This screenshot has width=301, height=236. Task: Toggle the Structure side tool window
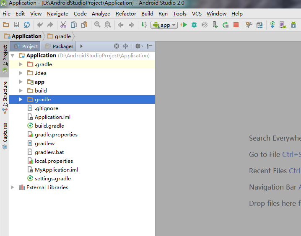tap(5, 97)
